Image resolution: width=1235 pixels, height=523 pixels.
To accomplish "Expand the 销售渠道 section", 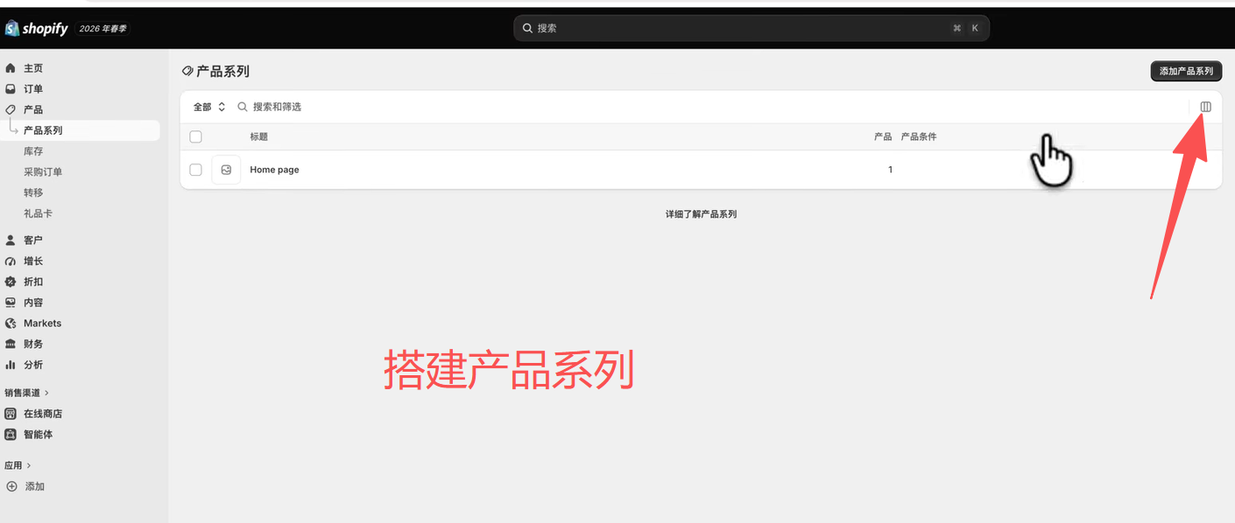I will [27, 393].
